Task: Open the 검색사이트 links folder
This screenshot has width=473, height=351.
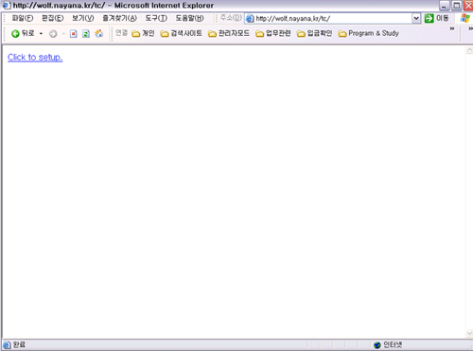Action: click(x=182, y=33)
